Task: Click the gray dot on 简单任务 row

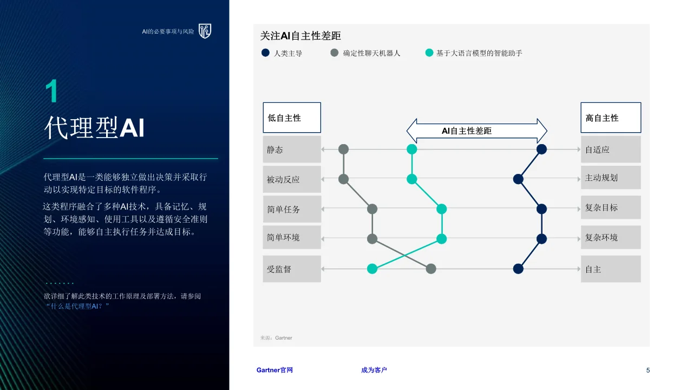Action: [x=372, y=209]
